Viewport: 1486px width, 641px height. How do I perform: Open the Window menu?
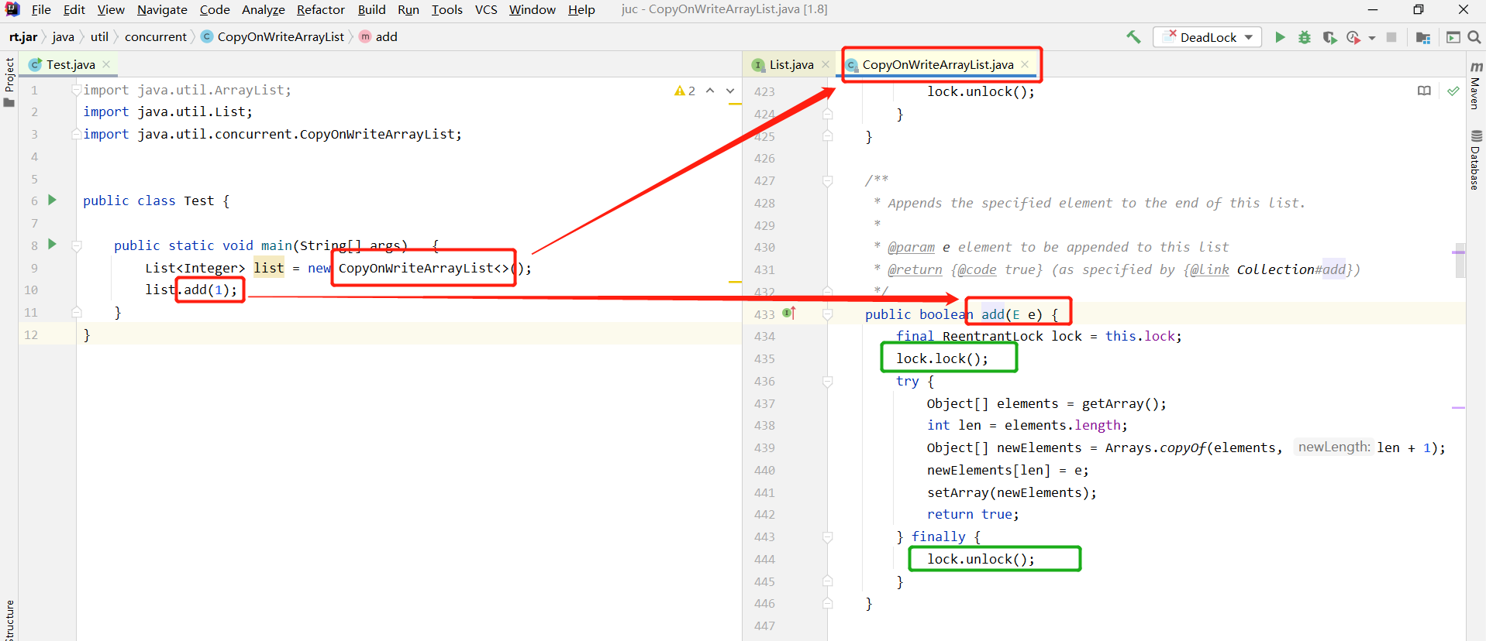532,9
